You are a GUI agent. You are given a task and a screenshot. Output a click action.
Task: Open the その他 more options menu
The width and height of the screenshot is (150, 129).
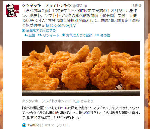pyautogui.click(x=105, y=35)
